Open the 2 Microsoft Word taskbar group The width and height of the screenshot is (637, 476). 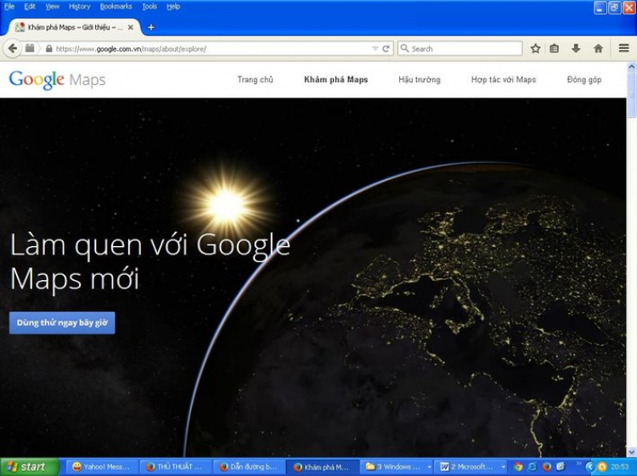[x=468, y=467]
